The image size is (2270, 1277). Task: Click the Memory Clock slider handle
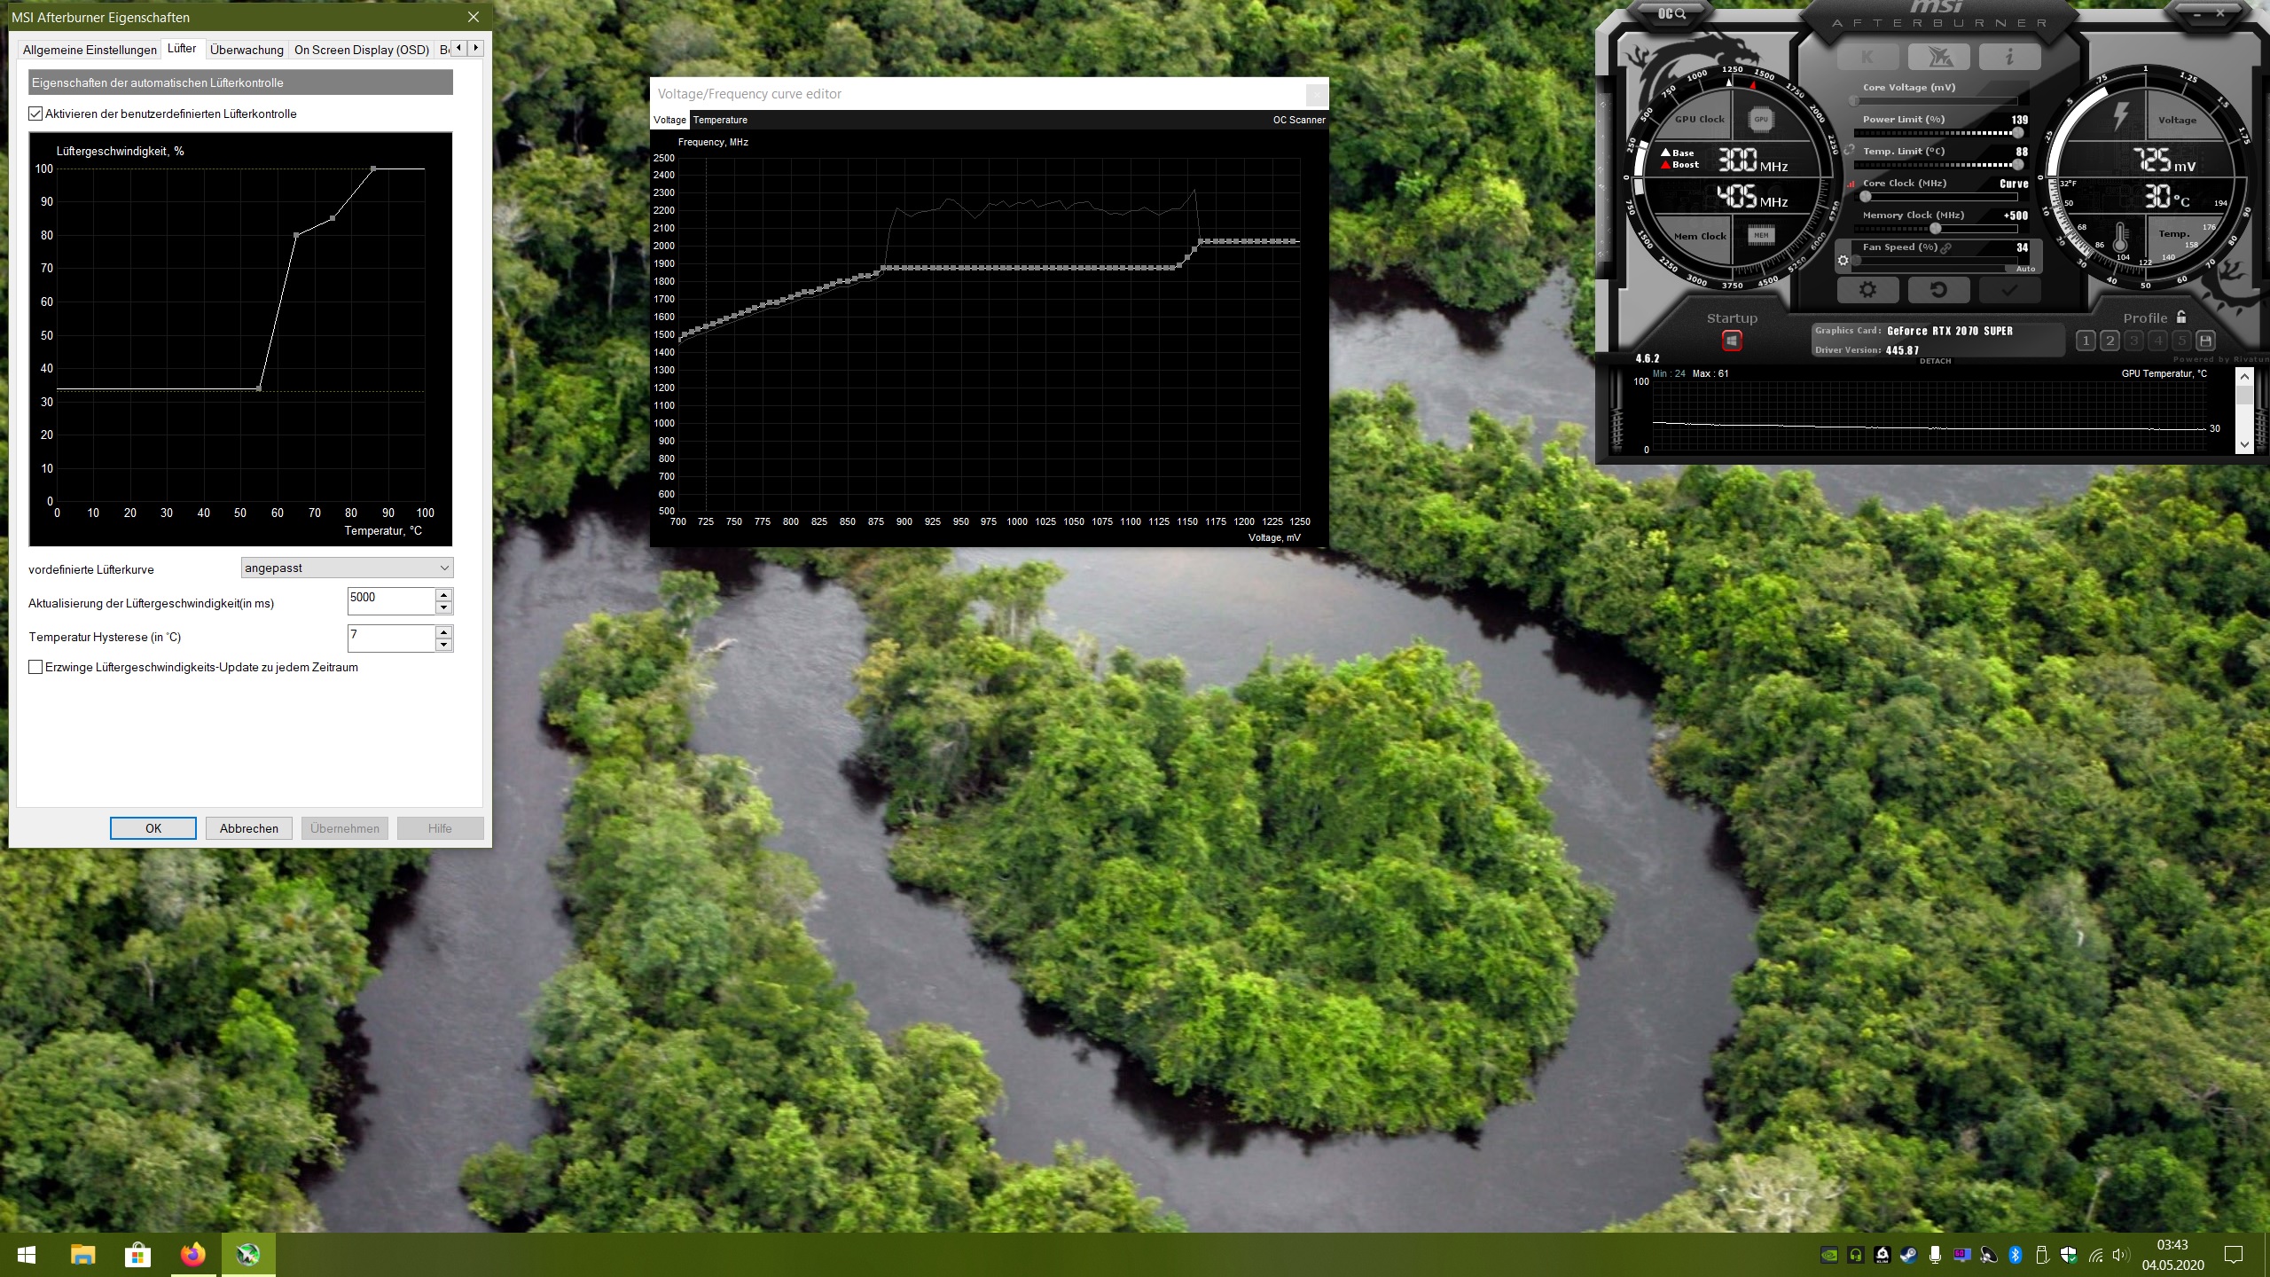[1936, 229]
